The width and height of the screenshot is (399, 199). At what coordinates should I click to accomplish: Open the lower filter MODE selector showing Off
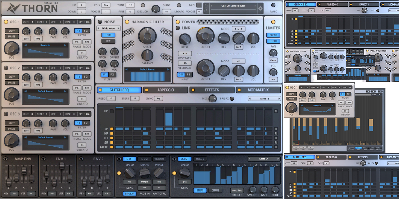pyautogui.click(x=238, y=61)
